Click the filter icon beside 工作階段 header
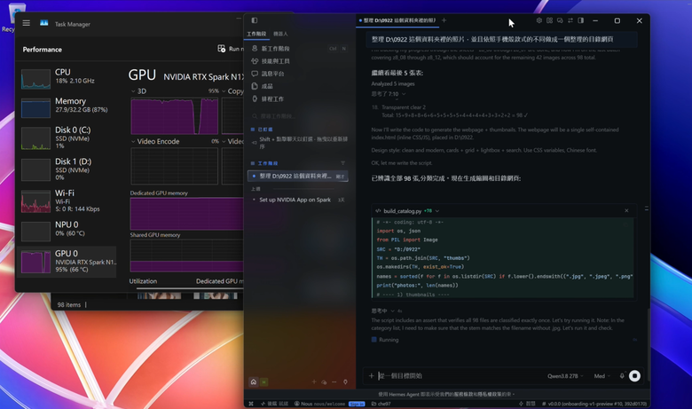This screenshot has height=409, width=692. pyautogui.click(x=342, y=163)
